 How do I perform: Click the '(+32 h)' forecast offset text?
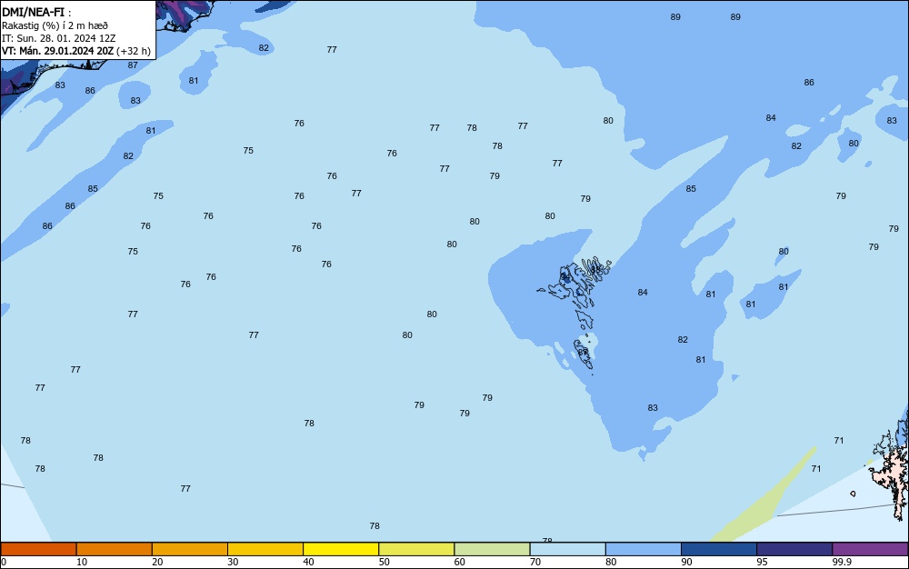pos(134,51)
